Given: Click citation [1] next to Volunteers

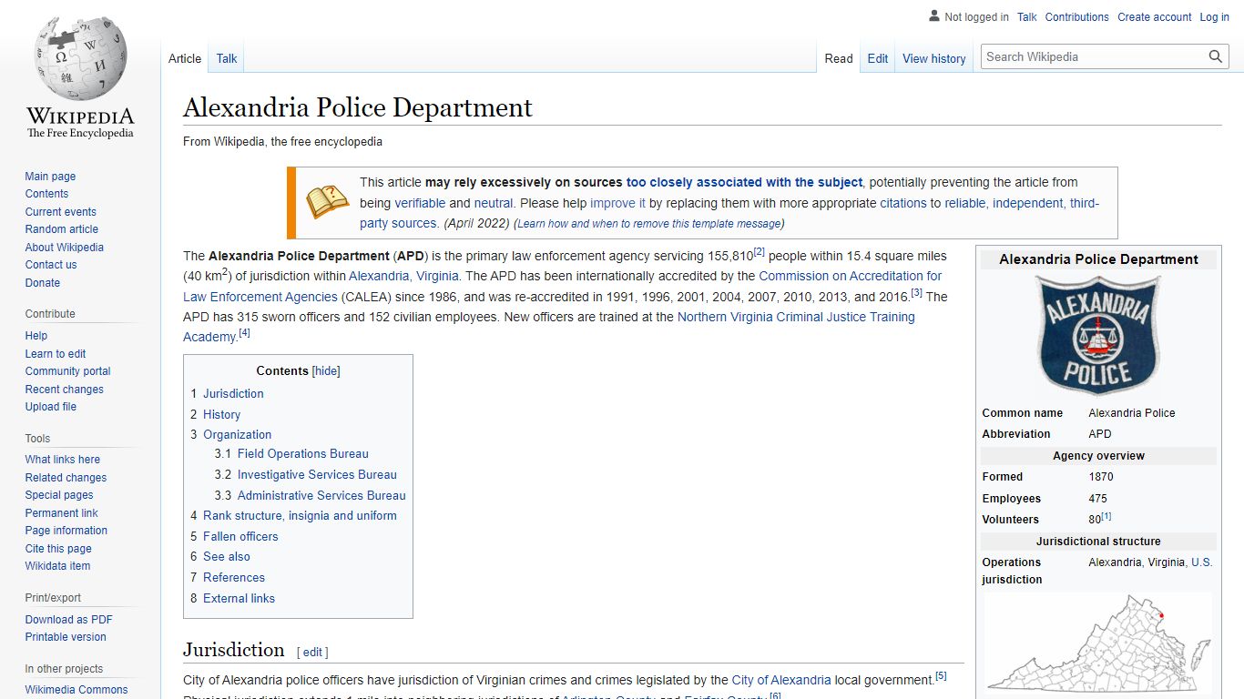Looking at the screenshot, I should 1106,516.
